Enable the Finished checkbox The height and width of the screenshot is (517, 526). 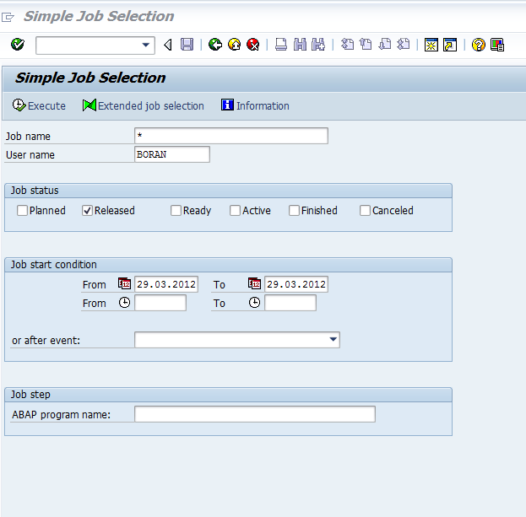coord(294,210)
